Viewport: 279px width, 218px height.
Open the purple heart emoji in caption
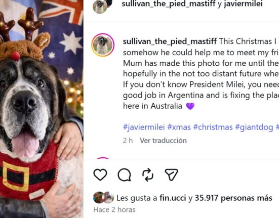190,106
